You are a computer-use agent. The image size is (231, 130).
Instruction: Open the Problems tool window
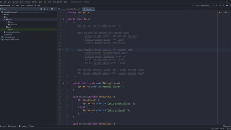12,126
